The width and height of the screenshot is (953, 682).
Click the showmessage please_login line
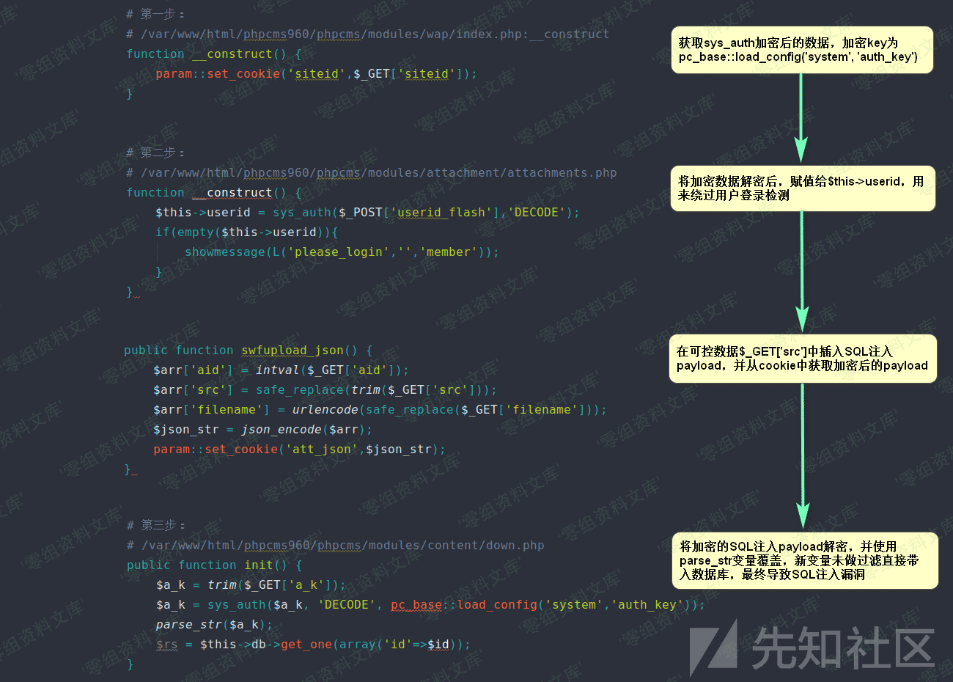tap(342, 252)
